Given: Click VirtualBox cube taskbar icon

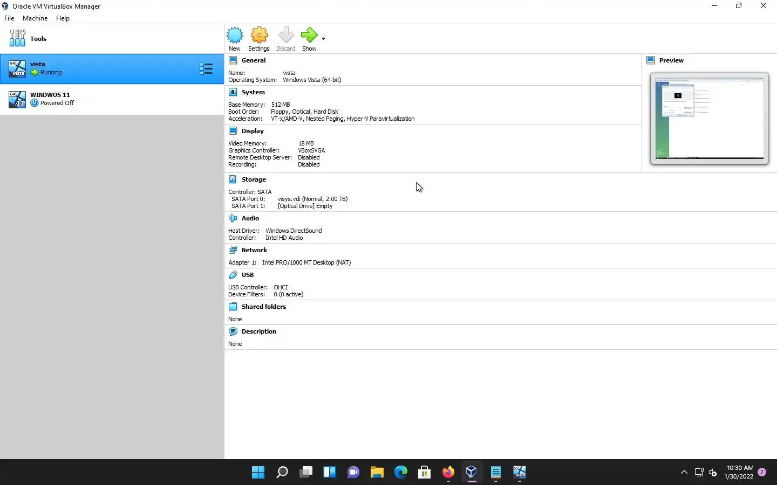Looking at the screenshot, I should coord(472,473).
